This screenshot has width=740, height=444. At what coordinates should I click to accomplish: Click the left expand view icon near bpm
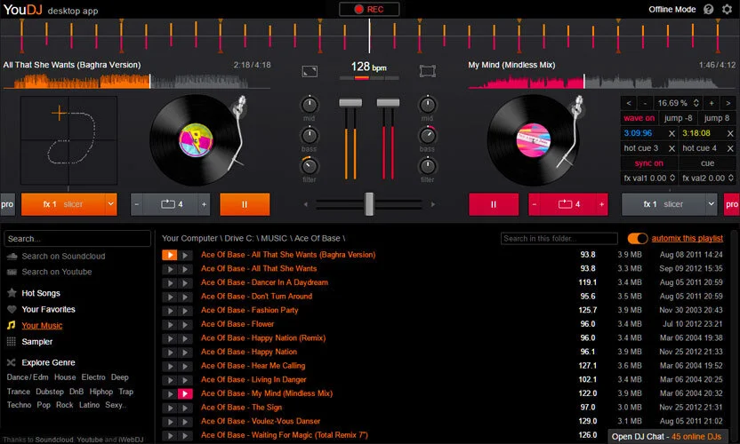pyautogui.click(x=310, y=71)
